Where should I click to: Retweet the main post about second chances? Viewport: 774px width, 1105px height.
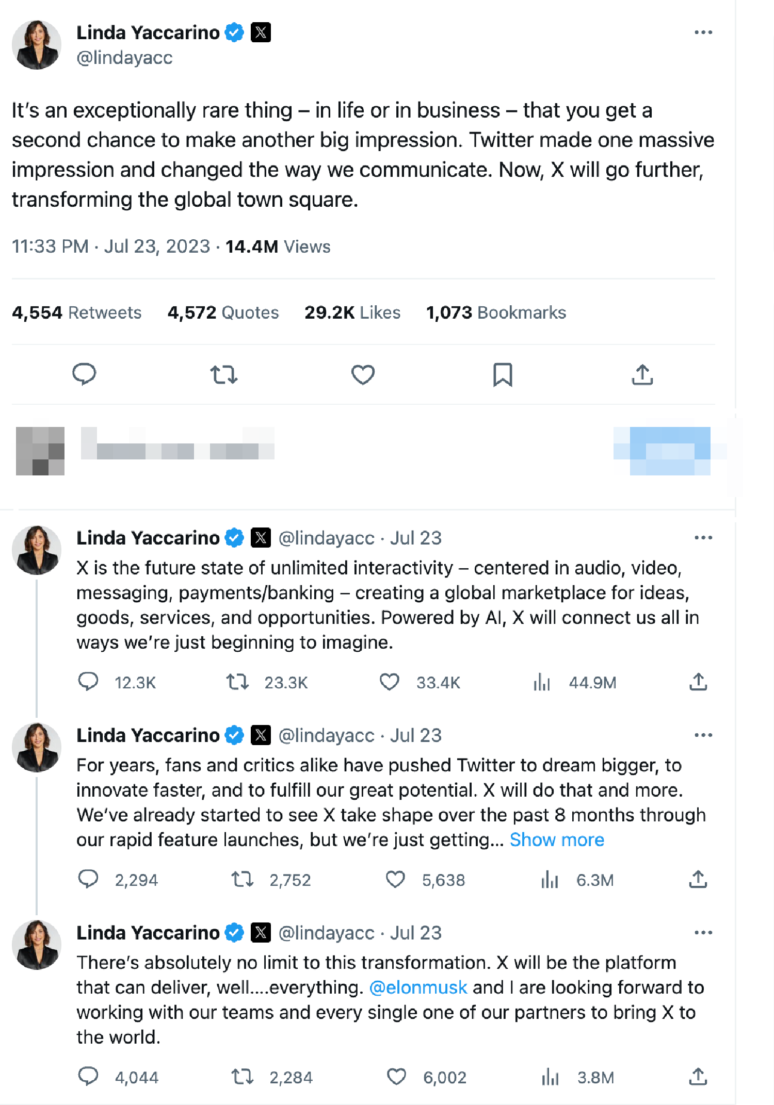point(224,374)
